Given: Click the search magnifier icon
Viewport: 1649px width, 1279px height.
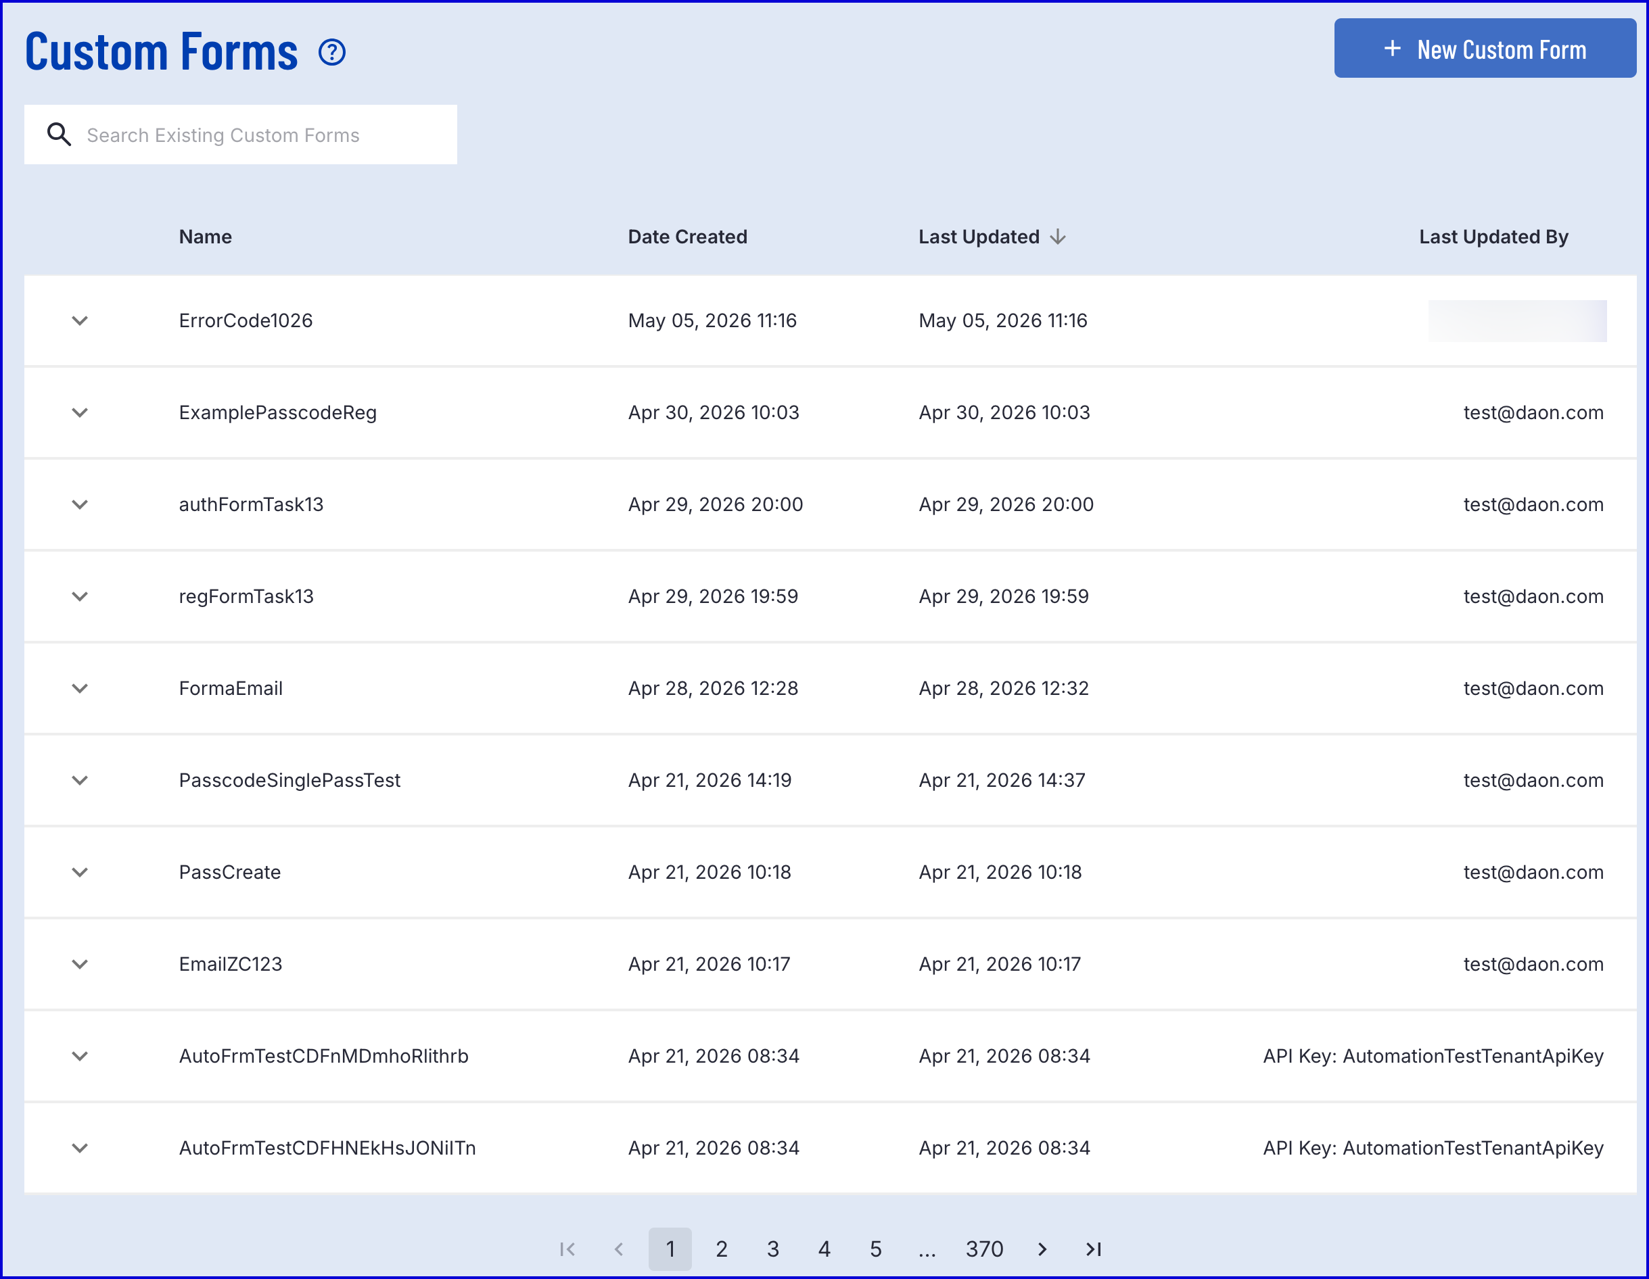Looking at the screenshot, I should click(59, 135).
